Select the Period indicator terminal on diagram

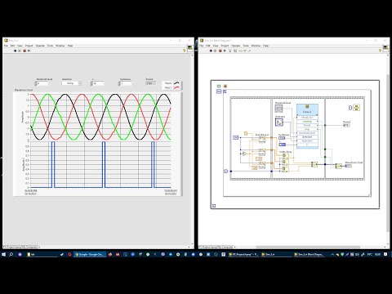coord(346,125)
